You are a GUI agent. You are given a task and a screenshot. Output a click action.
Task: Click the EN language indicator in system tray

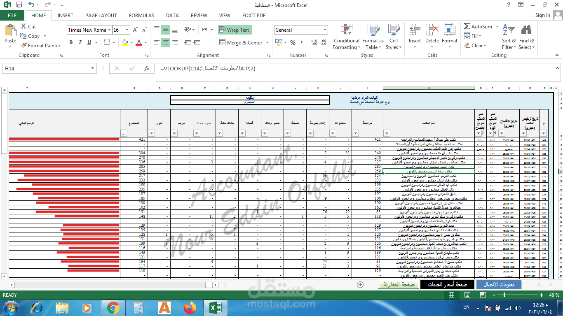pyautogui.click(x=466, y=307)
